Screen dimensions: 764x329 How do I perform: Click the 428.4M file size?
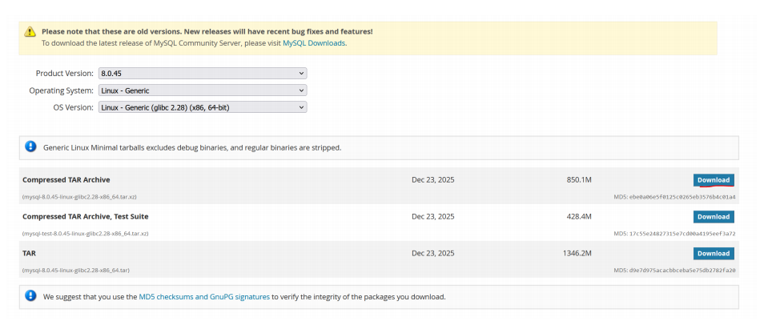[579, 216]
